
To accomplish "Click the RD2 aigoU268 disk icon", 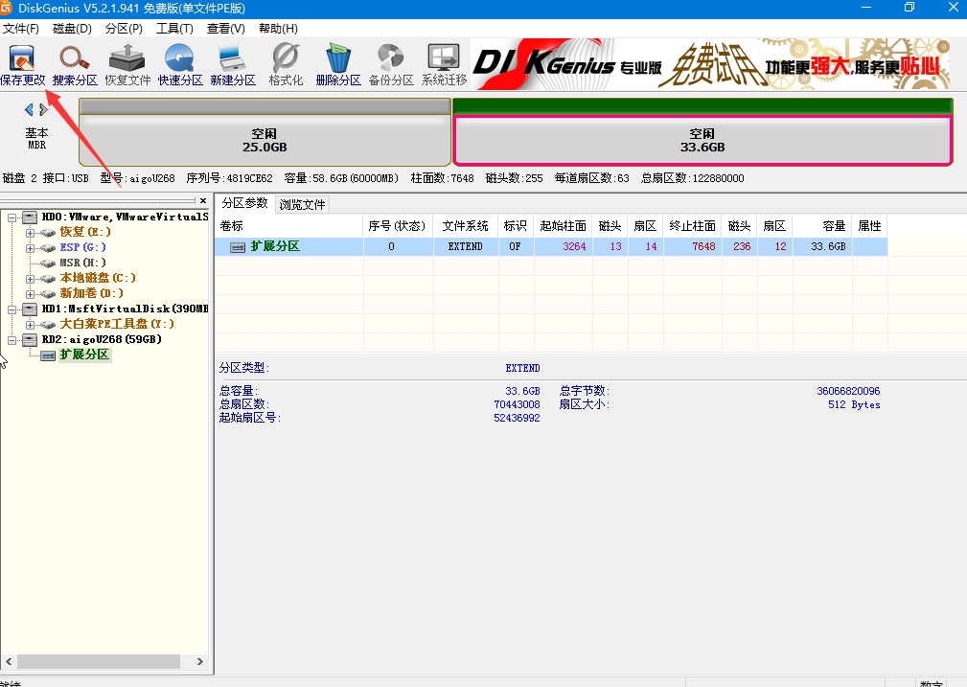I will coord(30,340).
